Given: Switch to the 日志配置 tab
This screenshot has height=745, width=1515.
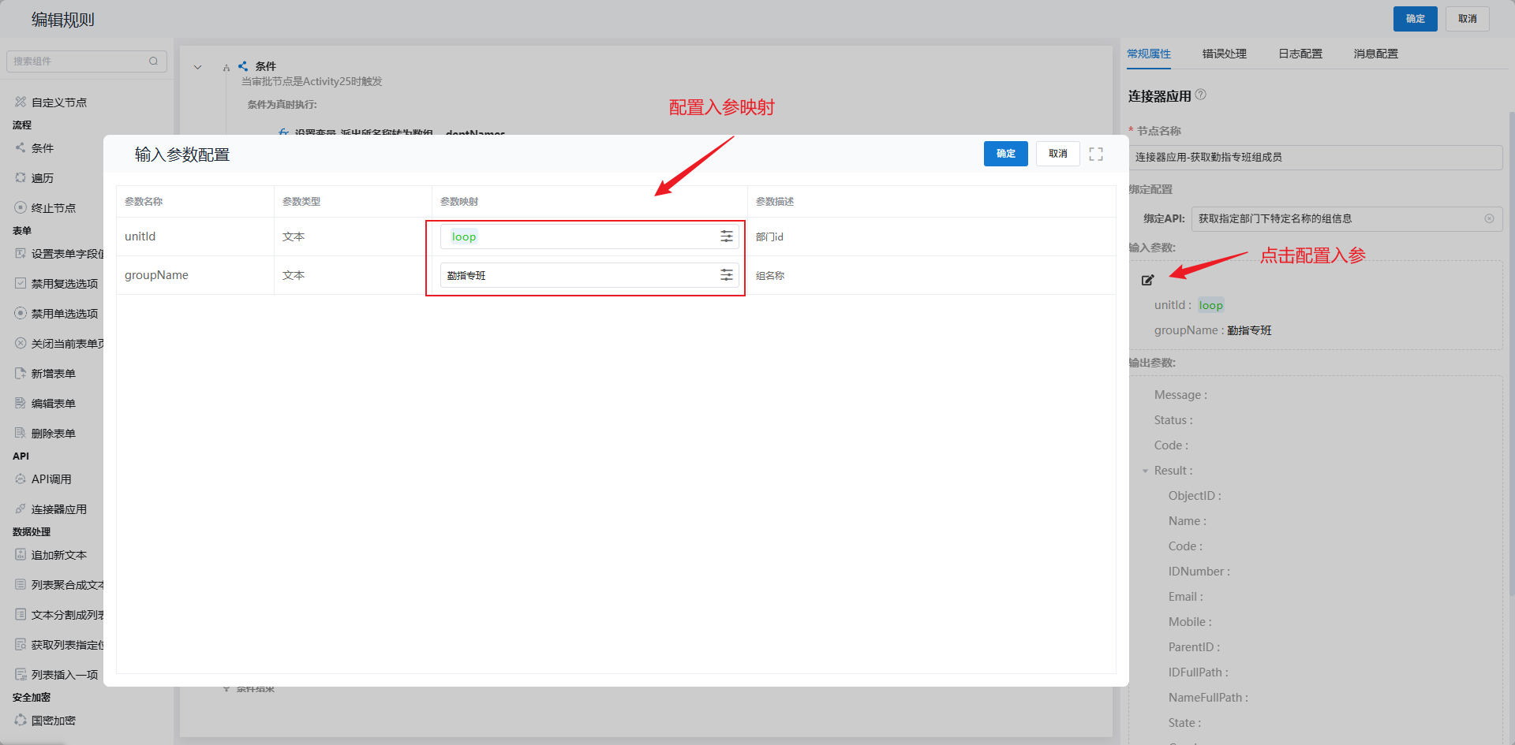Looking at the screenshot, I should pyautogui.click(x=1300, y=54).
